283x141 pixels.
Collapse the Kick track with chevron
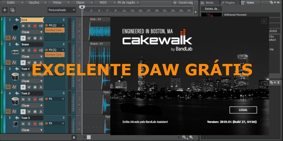[64, 20]
